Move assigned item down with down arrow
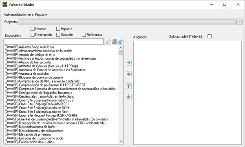The width and height of the screenshot is (245, 147). [x=128, y=97]
